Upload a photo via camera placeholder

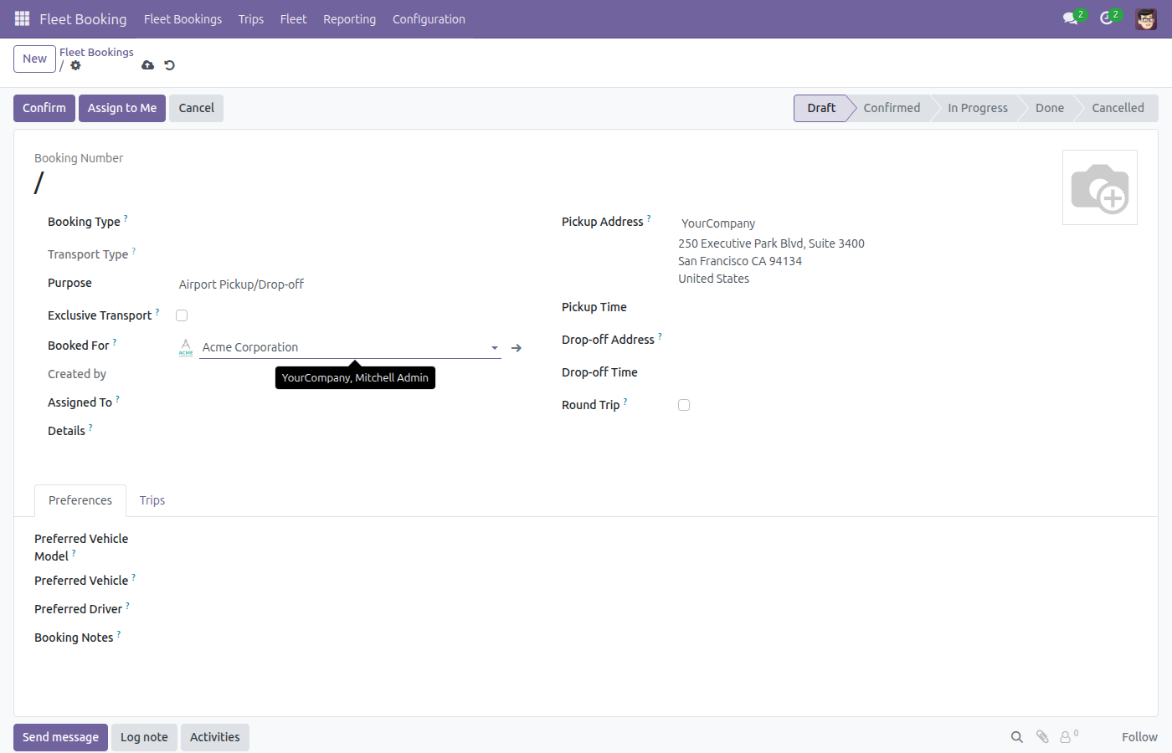pos(1100,187)
